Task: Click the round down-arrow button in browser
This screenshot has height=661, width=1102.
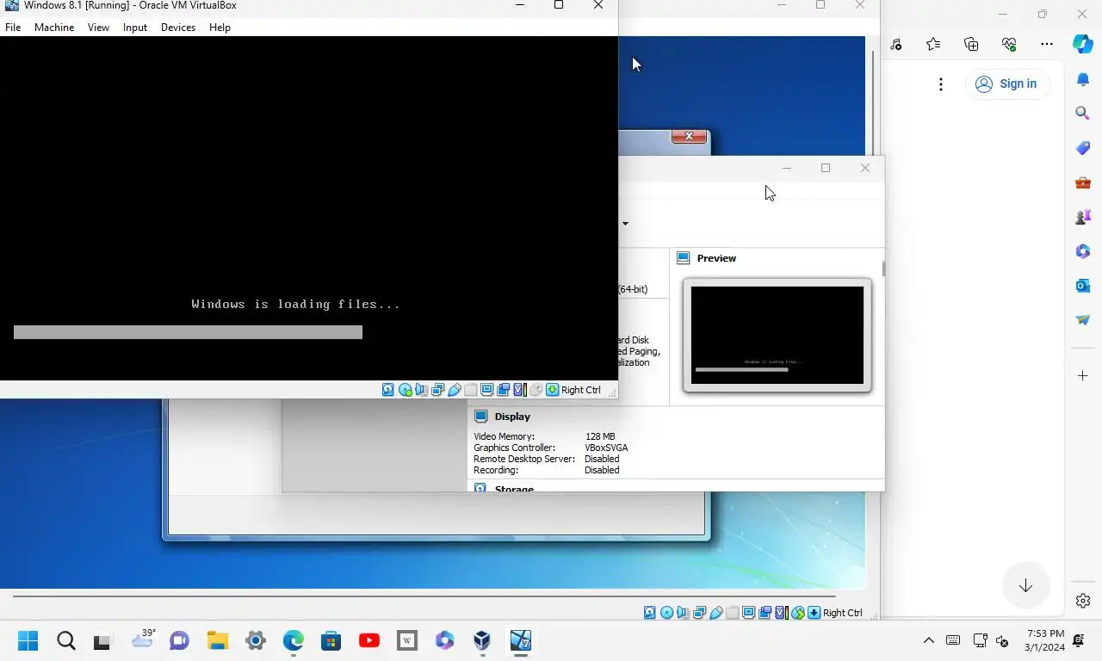Action: coord(1025,586)
